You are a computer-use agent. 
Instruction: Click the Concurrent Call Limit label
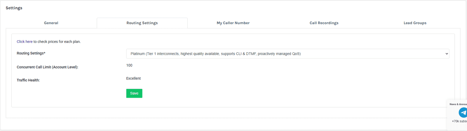[47, 67]
